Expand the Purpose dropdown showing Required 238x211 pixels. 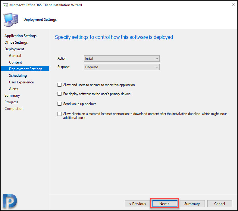click(x=122, y=67)
